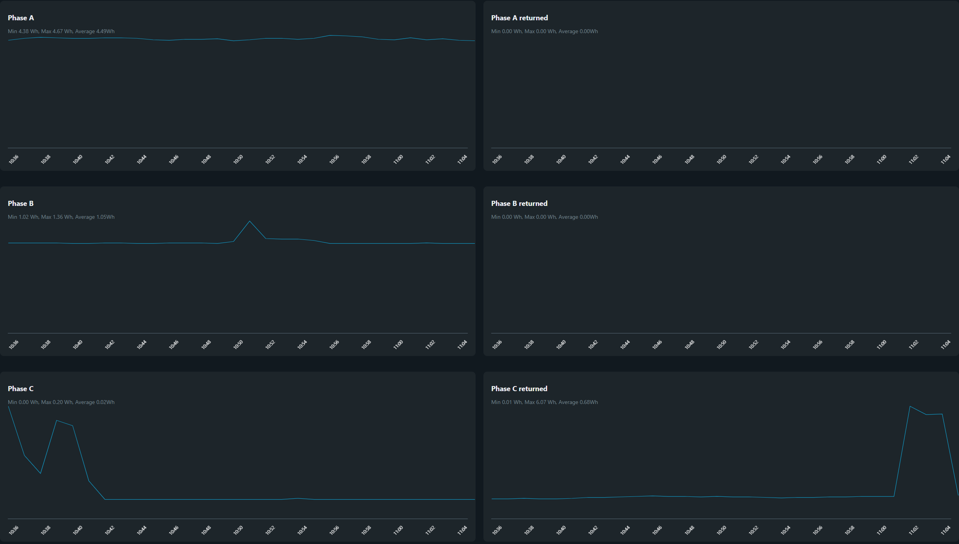Click the 10:56 label in Phase B chart
This screenshot has width=959, height=544.
pos(334,345)
